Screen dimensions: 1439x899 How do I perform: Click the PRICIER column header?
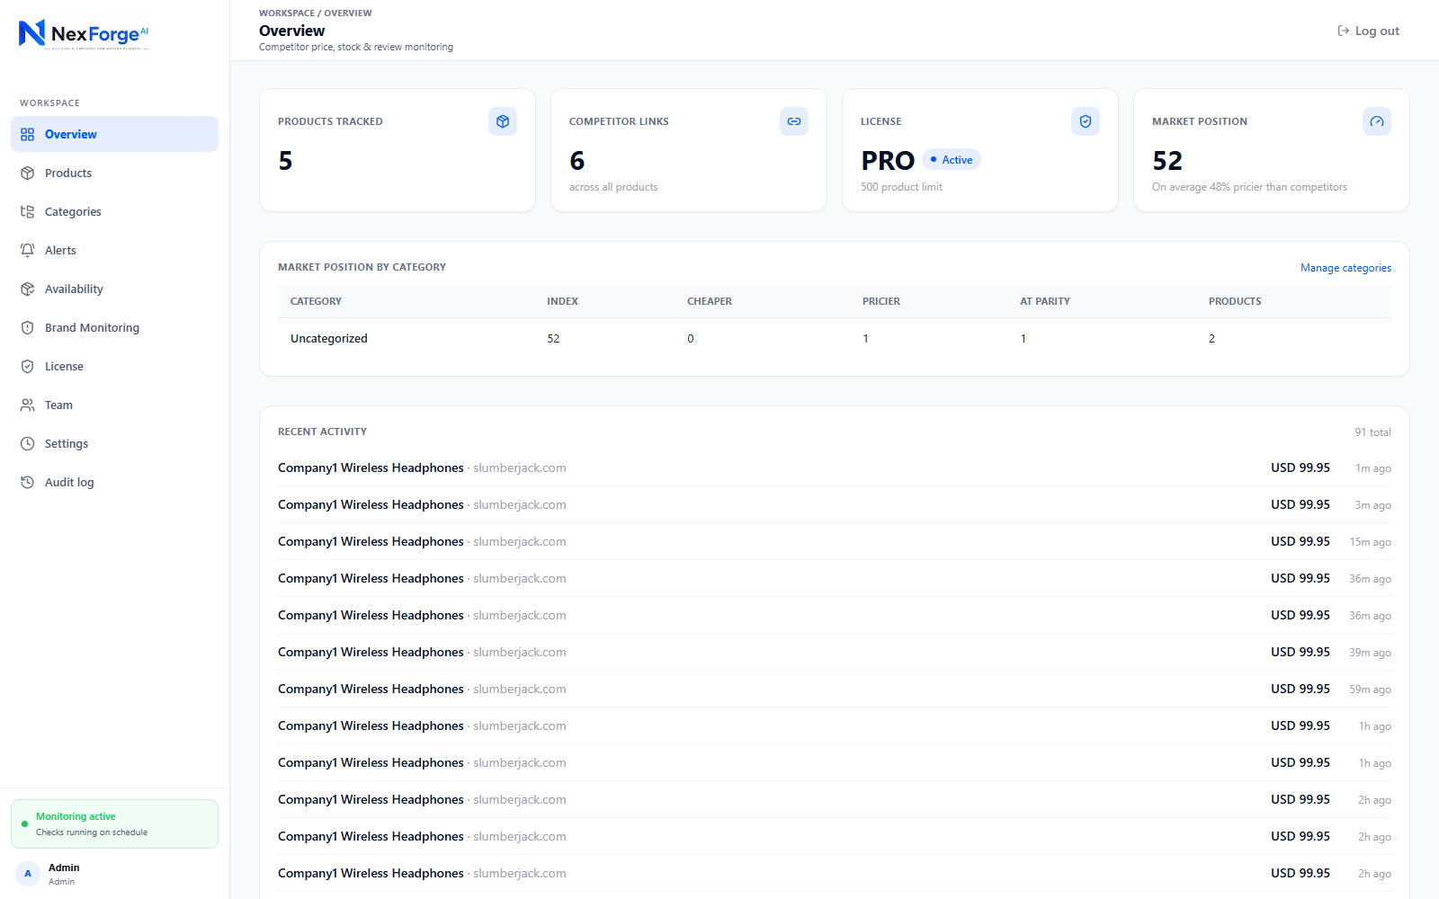tap(881, 301)
